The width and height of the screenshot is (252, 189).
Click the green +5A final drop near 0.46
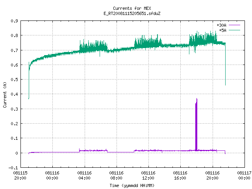tap(225, 64)
